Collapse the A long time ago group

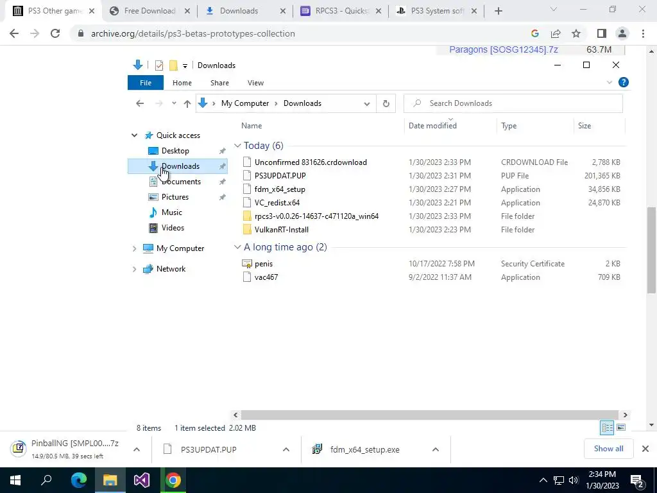click(x=237, y=247)
